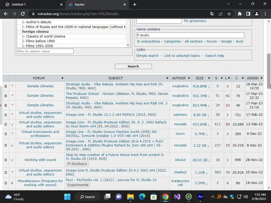
Task: Focus the name contains field
Action: (x=190, y=35)
